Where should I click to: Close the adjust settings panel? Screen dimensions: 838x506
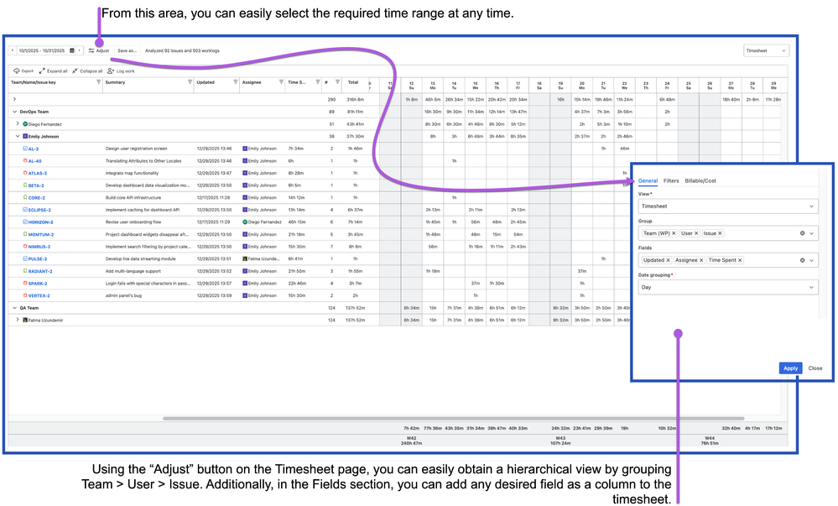[x=815, y=368]
